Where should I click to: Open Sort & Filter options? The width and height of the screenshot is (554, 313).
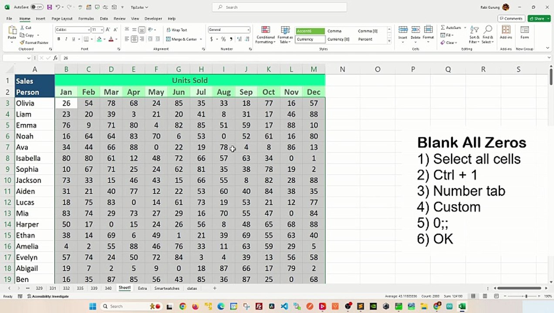(x=474, y=34)
